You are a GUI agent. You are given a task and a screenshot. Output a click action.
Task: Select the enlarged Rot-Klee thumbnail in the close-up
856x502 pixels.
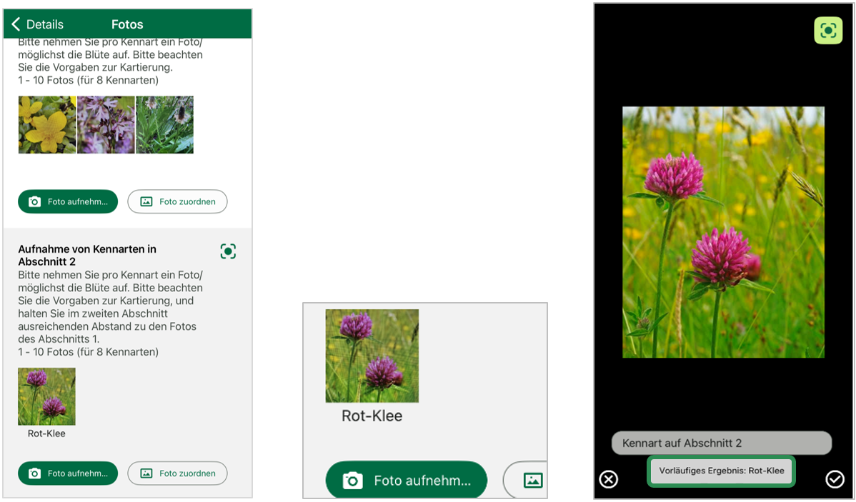click(372, 356)
